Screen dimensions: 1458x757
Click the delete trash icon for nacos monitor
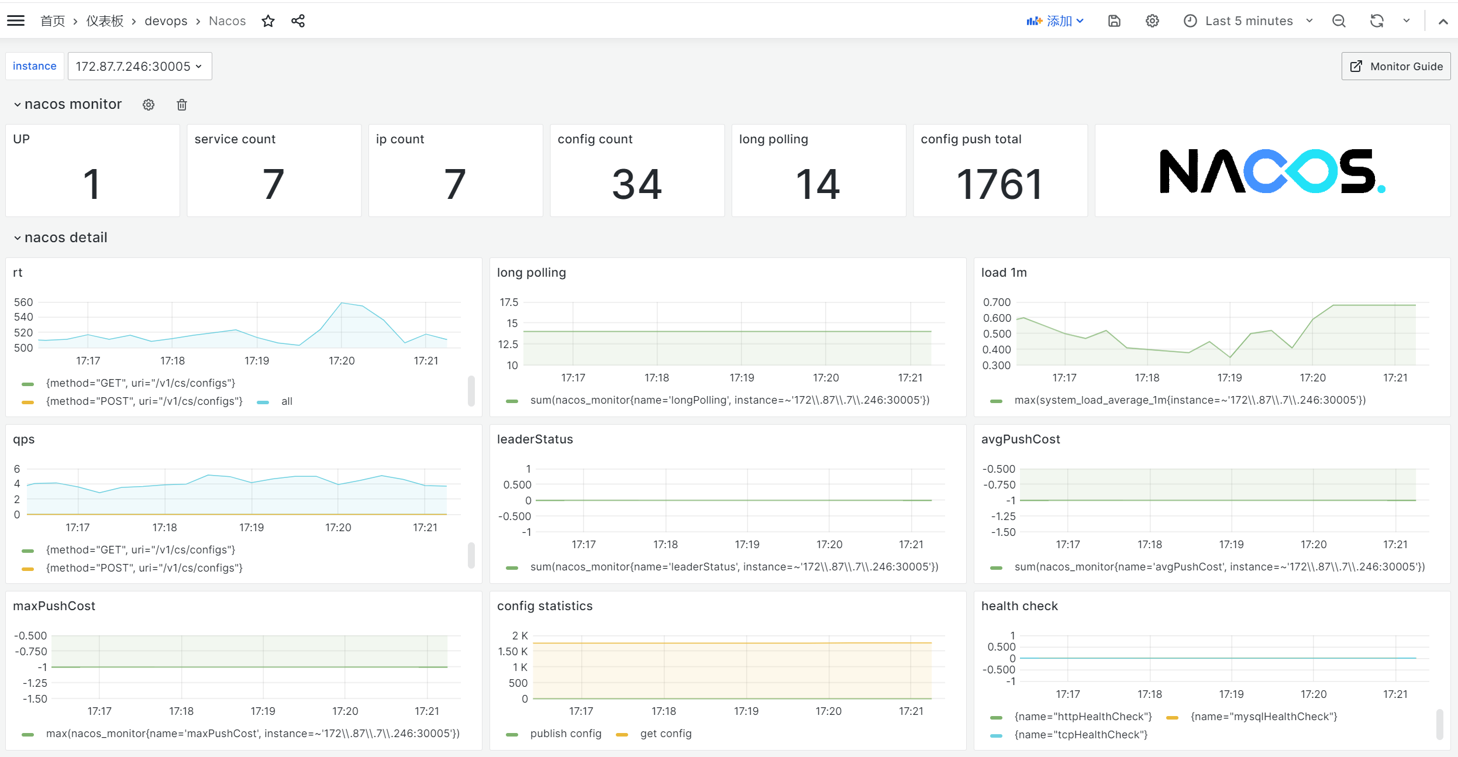tap(180, 104)
